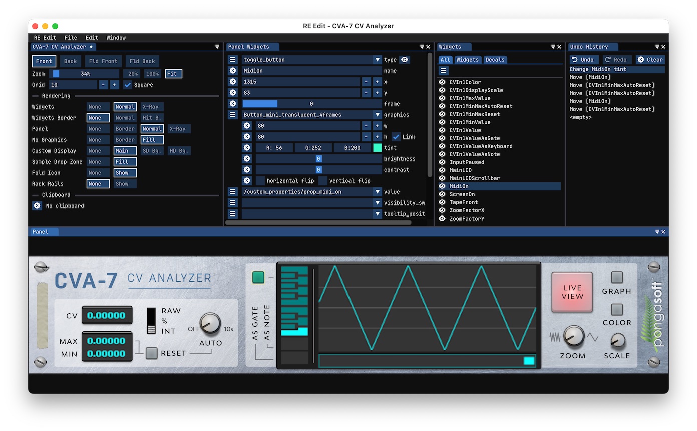This screenshot has width=697, height=431.
Task: Reset the y value with its X icon
Action: point(233,93)
